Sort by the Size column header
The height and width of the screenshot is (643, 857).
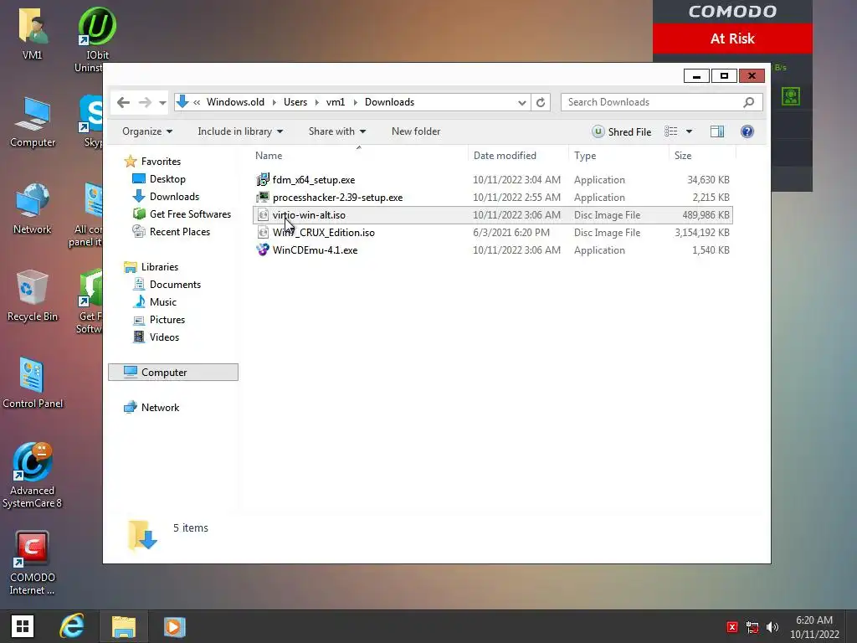pos(702,155)
